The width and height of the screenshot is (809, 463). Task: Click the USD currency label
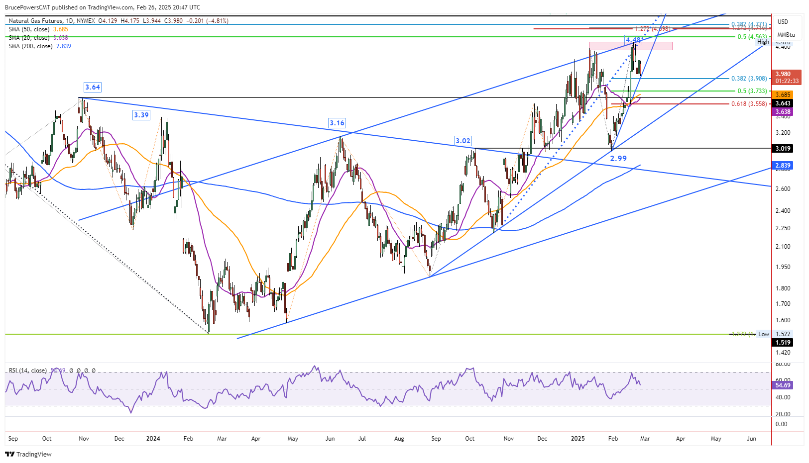[783, 22]
